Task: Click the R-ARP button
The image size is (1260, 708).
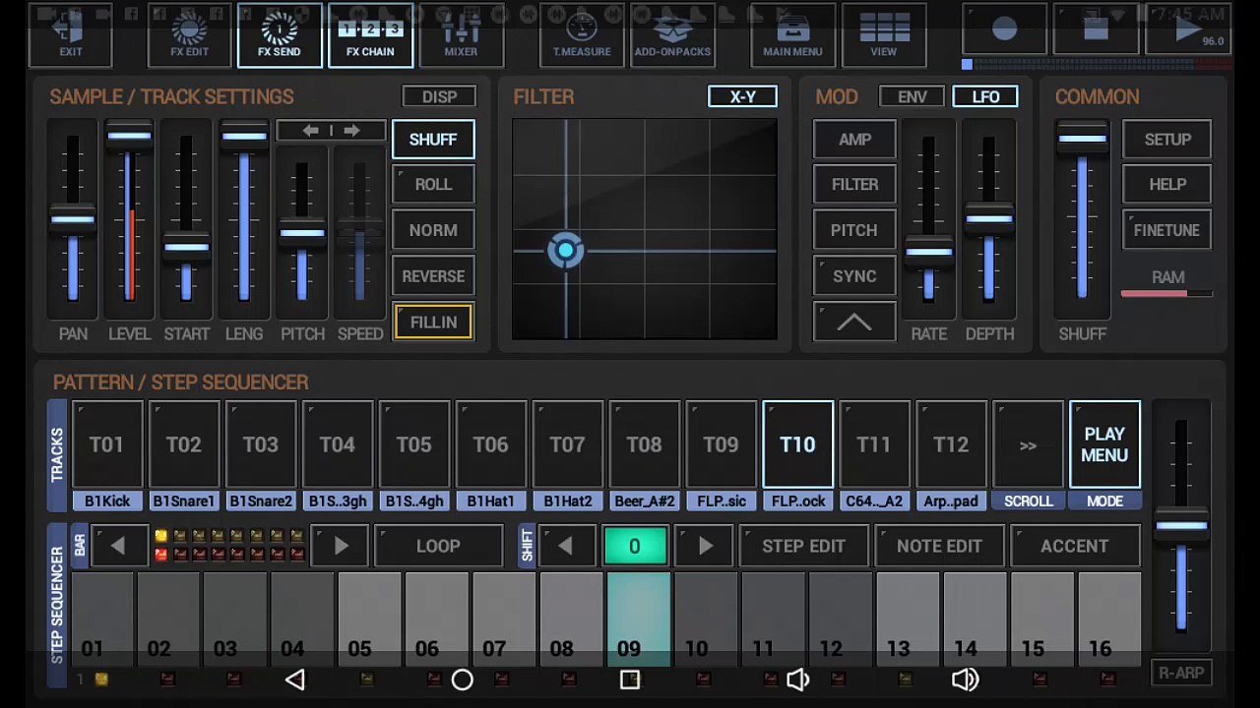Action: [1181, 674]
